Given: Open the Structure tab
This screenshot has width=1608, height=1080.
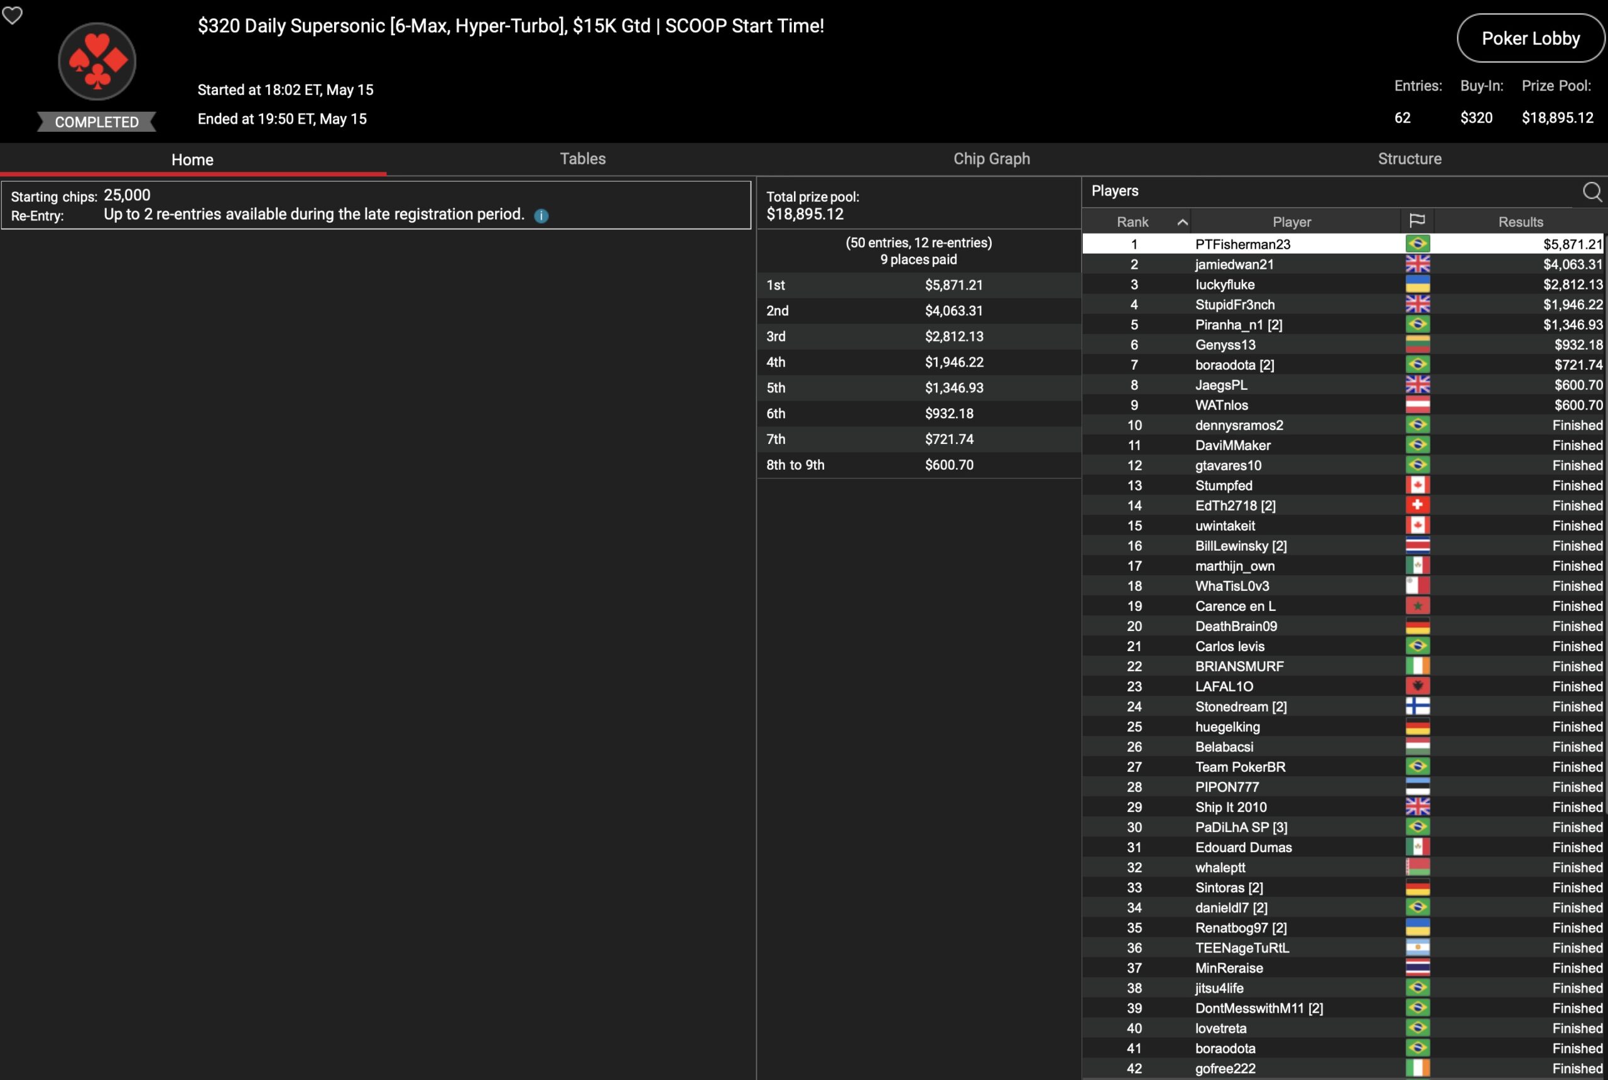Looking at the screenshot, I should tap(1409, 159).
